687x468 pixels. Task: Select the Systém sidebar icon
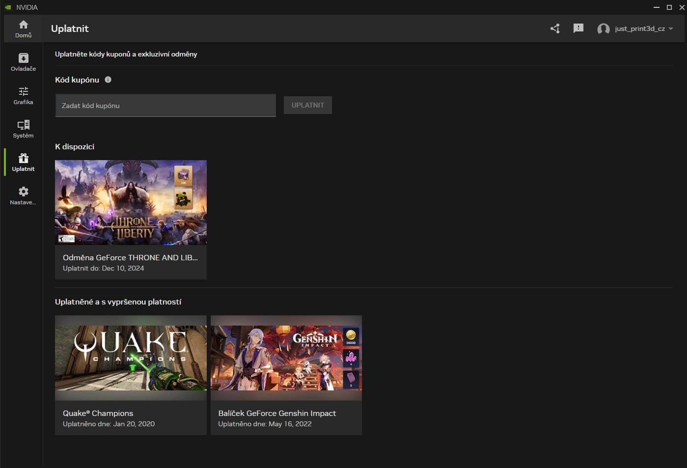tap(23, 125)
